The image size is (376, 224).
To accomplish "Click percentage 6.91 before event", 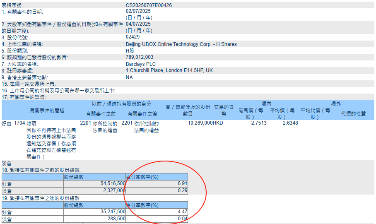I will pyautogui.click(x=183, y=183).
